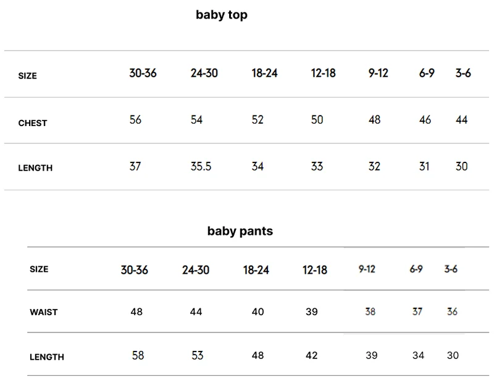Click chest value 44 for size 3-6
The width and height of the screenshot is (494, 380).
pos(461,120)
